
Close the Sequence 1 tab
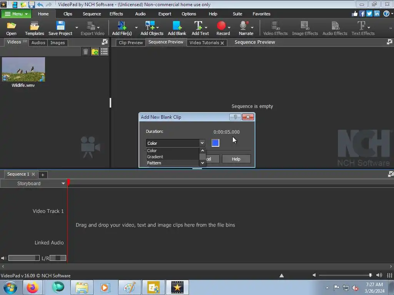coord(33,174)
